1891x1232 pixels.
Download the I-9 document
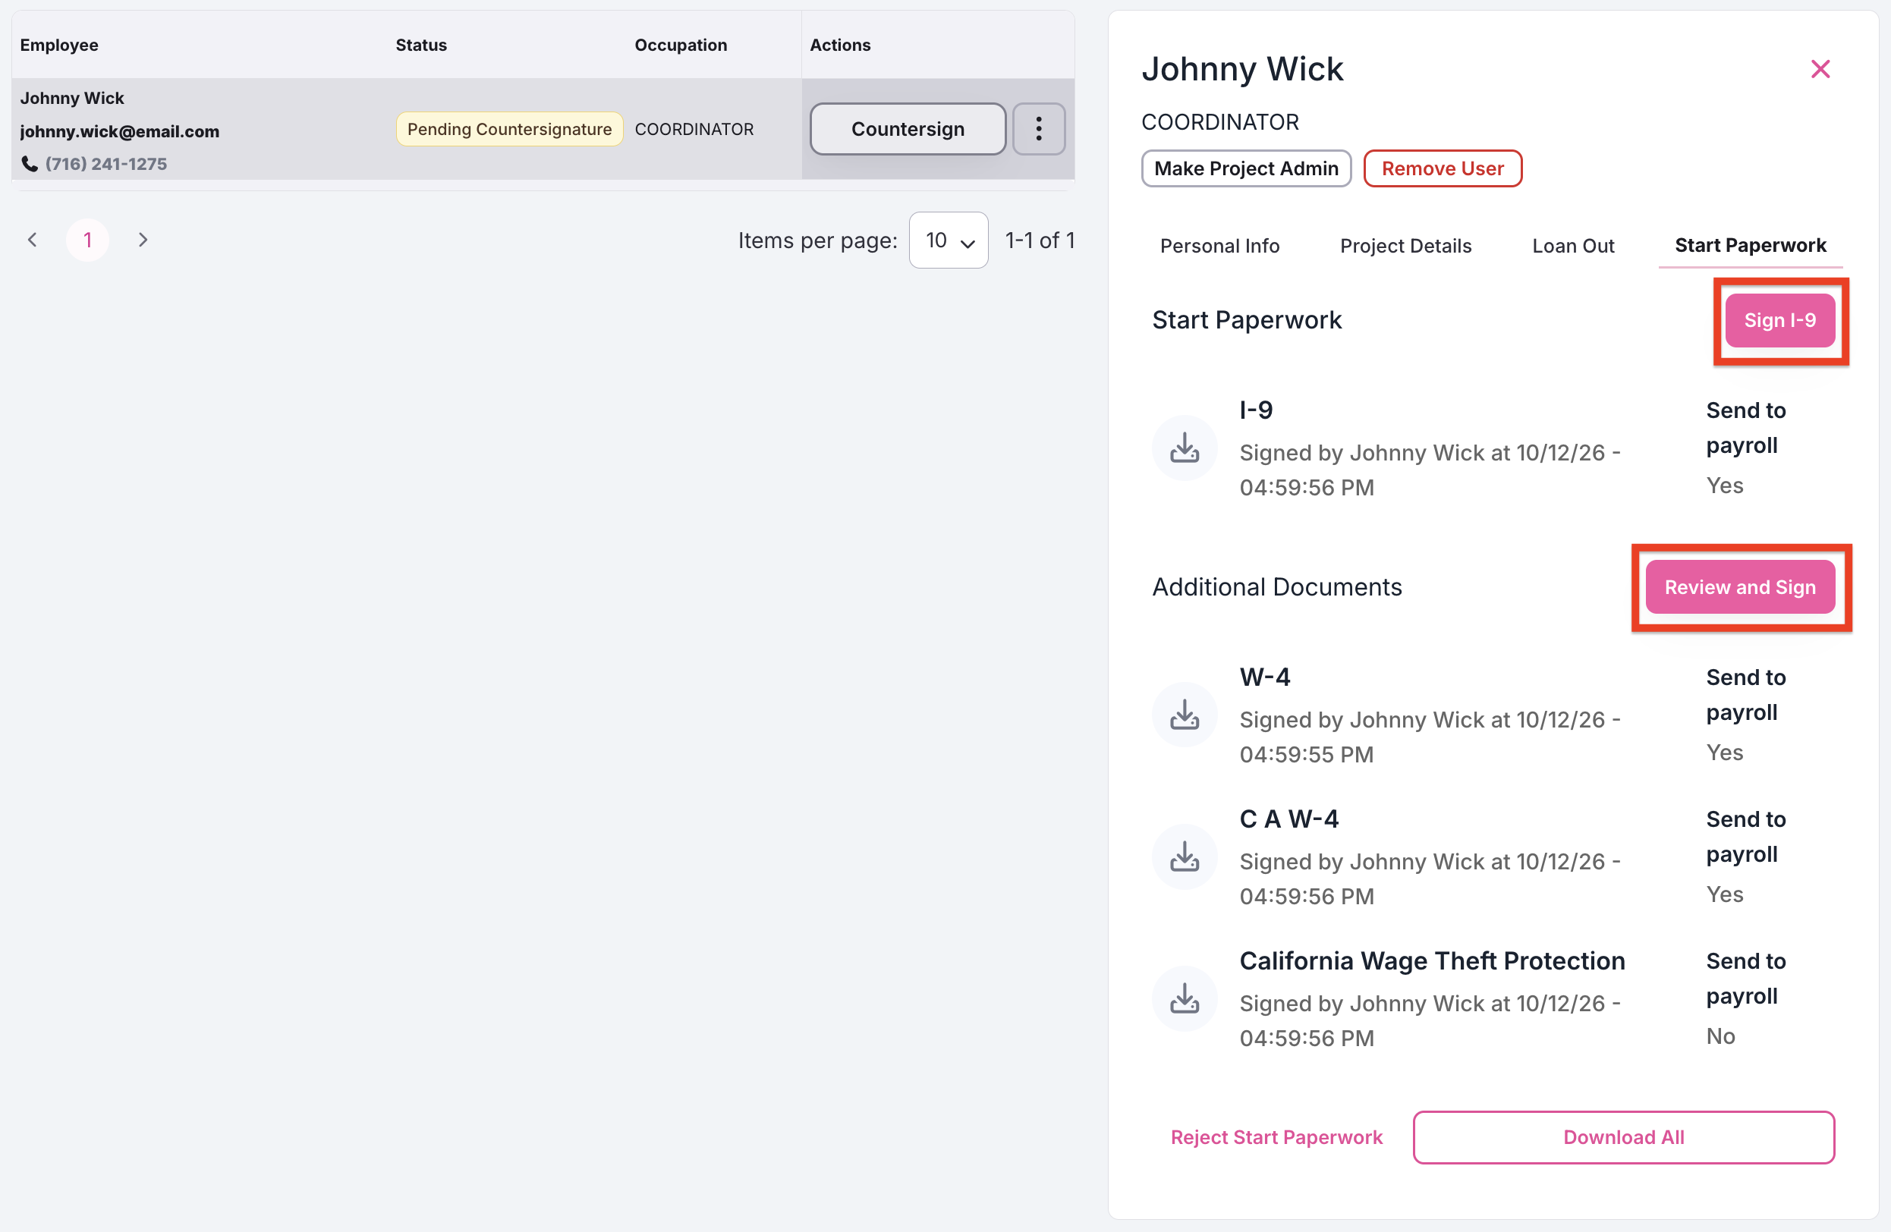pos(1184,448)
